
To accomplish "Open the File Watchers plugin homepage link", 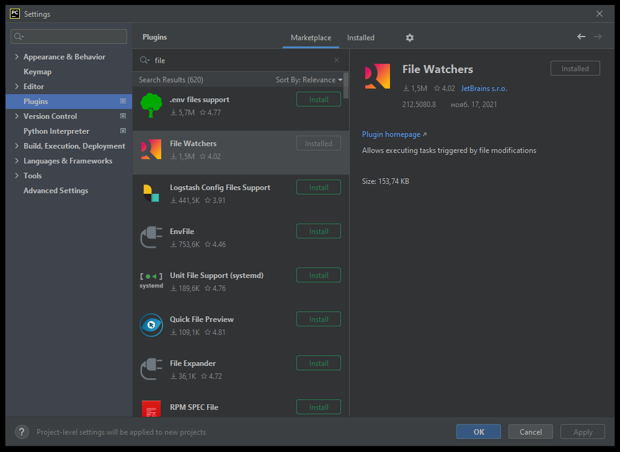I will tap(391, 134).
